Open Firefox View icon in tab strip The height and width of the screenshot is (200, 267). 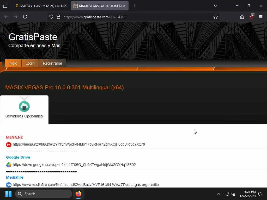coord(5,6)
